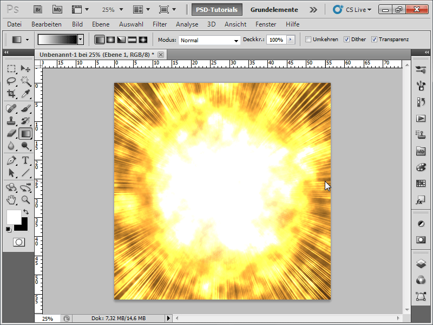The height and width of the screenshot is (325, 433).
Task: Open Mini Bridge panel in right dock
Action: pyautogui.click(x=421, y=151)
